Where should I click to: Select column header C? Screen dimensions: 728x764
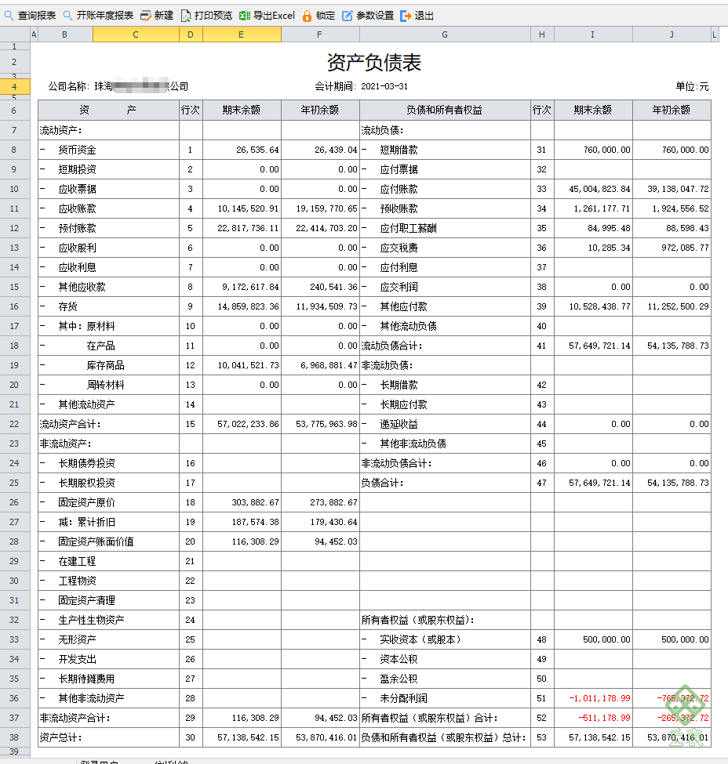tap(136, 34)
